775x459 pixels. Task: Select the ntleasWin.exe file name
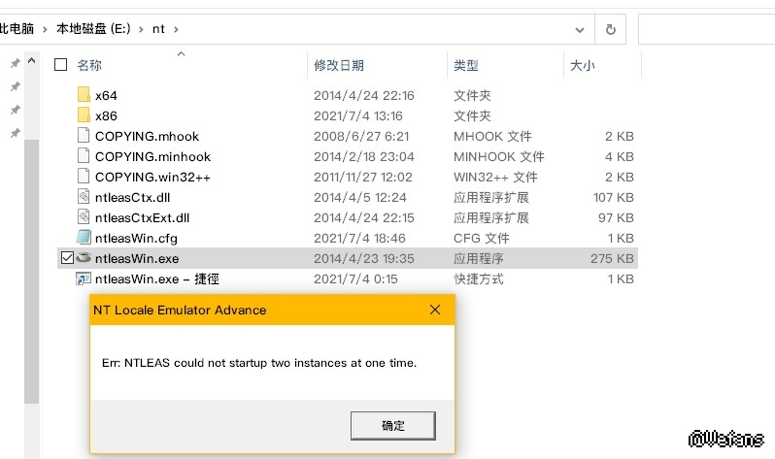pos(137,258)
